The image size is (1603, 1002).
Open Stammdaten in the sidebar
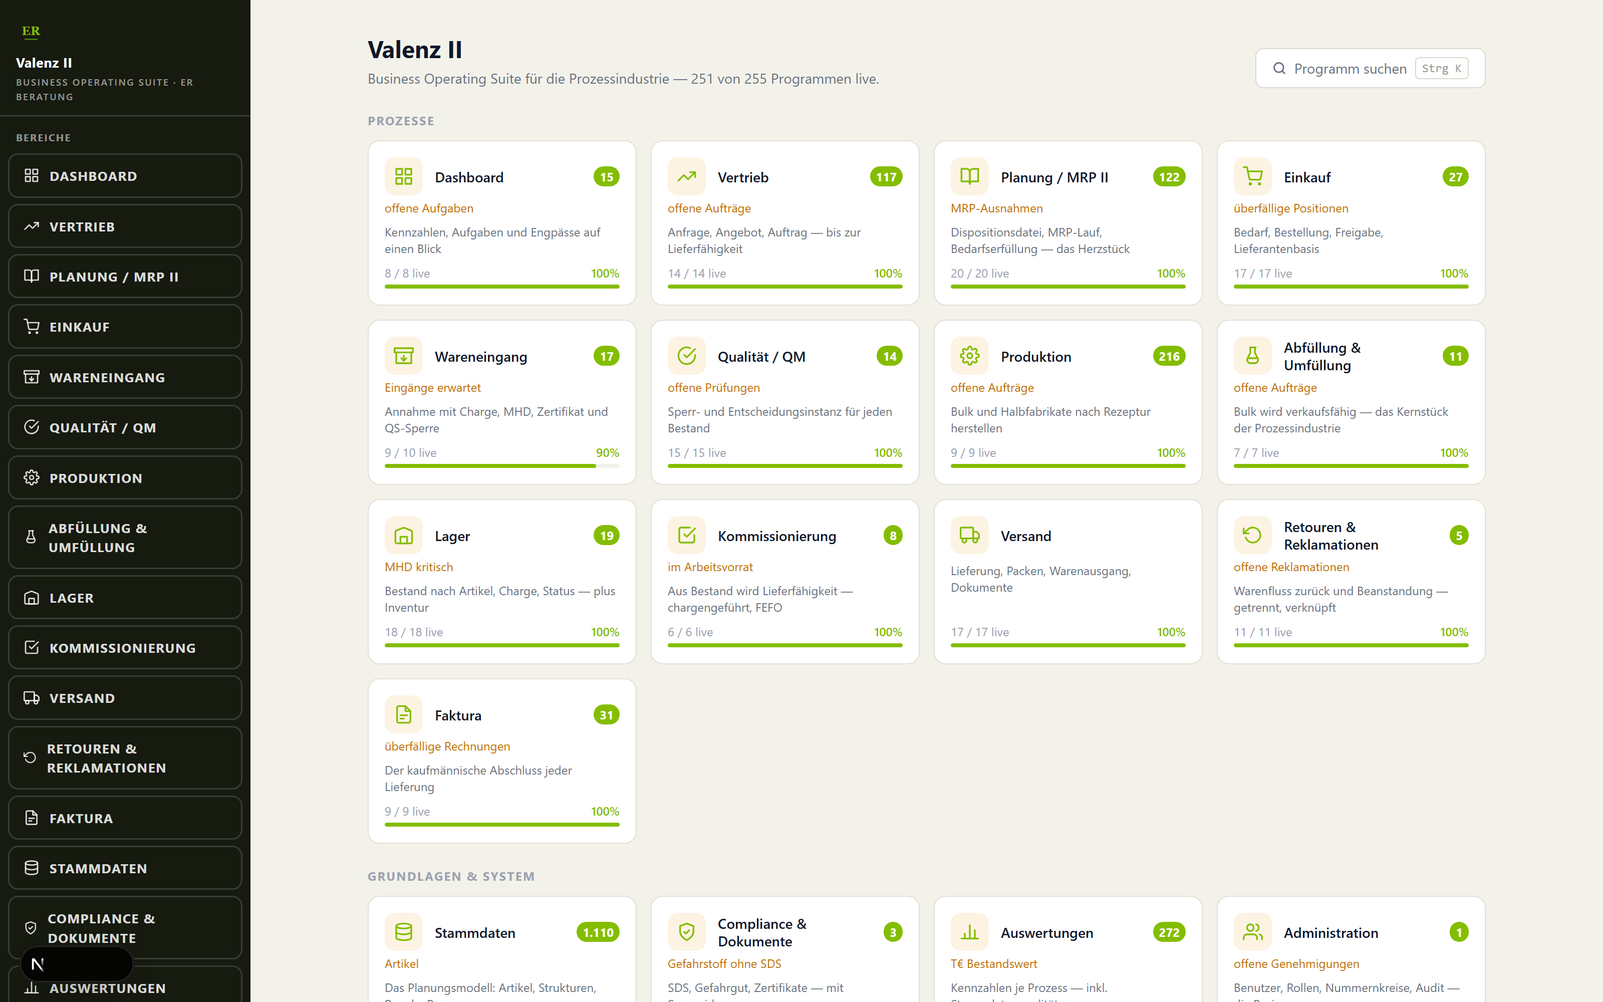[x=125, y=868]
